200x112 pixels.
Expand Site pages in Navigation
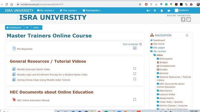(x=159, y=48)
